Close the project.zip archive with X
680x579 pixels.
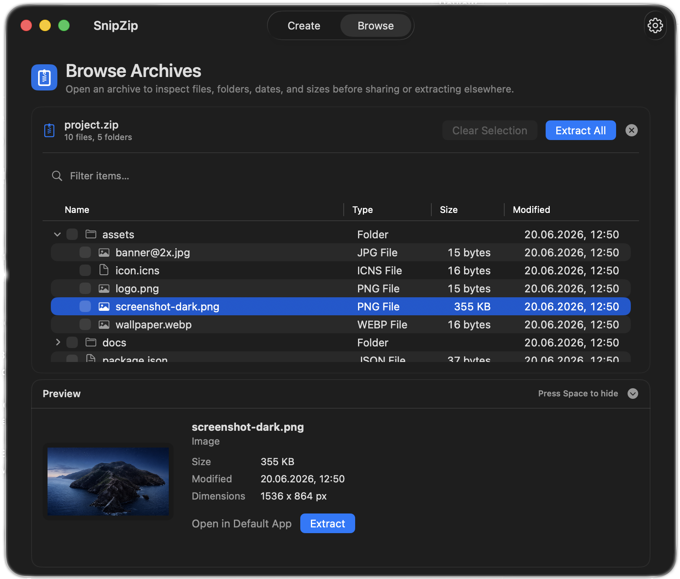(631, 130)
